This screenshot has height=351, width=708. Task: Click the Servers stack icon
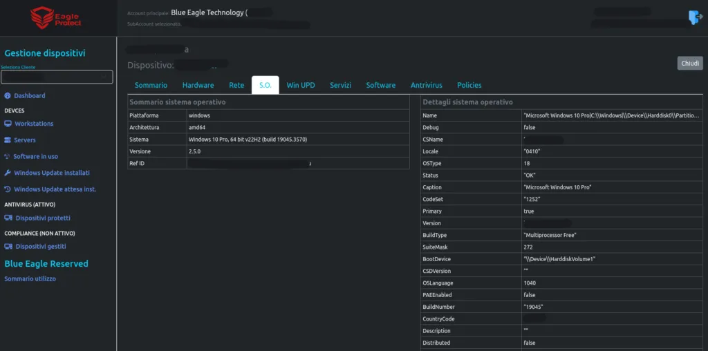(x=7, y=140)
